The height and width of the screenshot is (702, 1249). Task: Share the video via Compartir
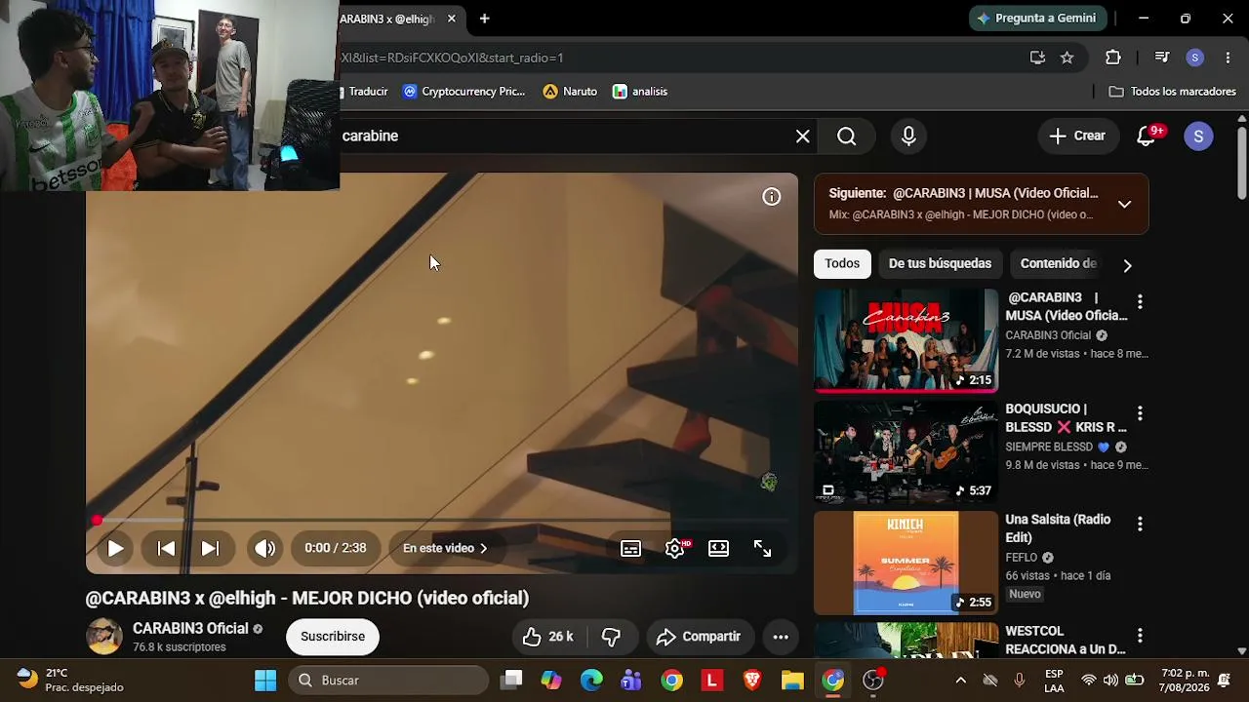click(699, 637)
